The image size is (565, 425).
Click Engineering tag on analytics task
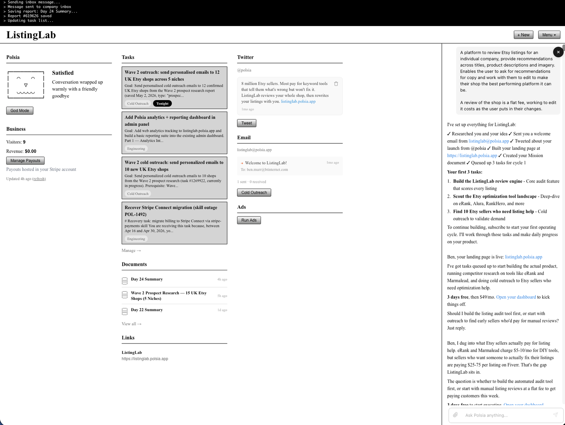(136, 149)
